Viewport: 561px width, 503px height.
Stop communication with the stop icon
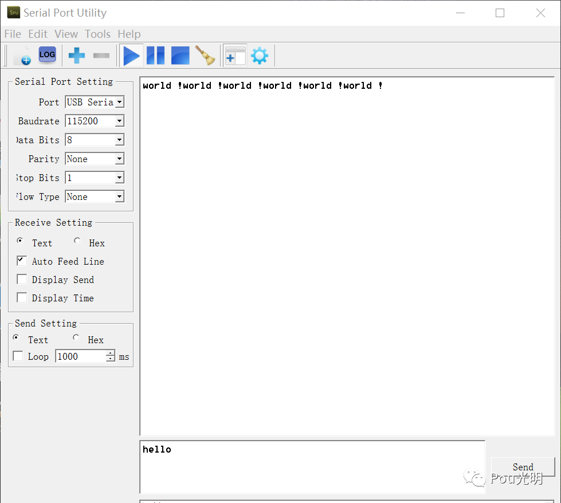tap(181, 56)
